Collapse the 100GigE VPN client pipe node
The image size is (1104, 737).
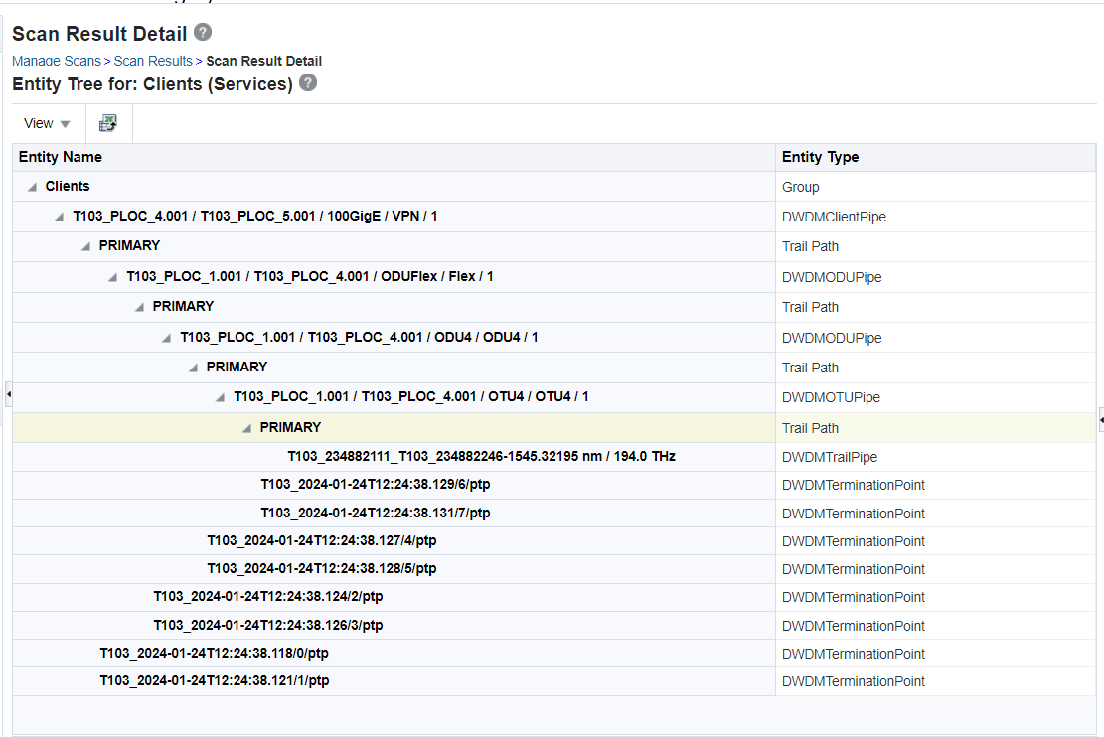pyautogui.click(x=58, y=216)
